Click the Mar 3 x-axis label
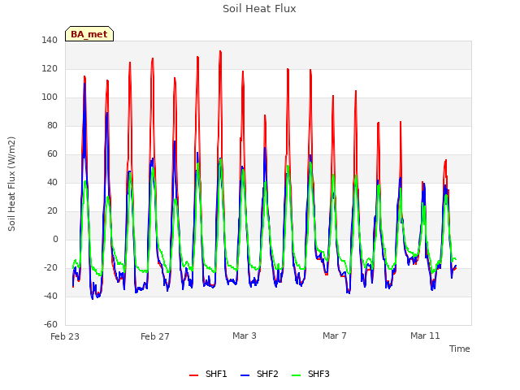This screenshot has height=390, width=520. point(245,336)
